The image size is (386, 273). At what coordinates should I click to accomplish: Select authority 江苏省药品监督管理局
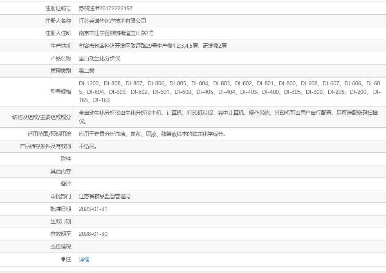105,196
